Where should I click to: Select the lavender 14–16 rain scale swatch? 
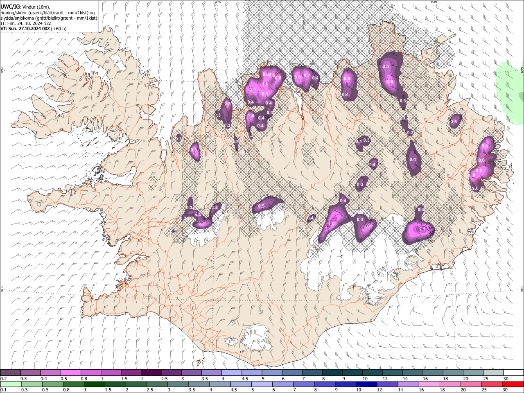point(409,384)
